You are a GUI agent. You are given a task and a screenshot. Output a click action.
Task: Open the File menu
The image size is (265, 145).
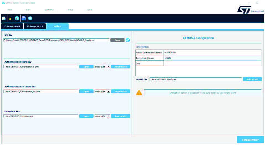[10, 10]
